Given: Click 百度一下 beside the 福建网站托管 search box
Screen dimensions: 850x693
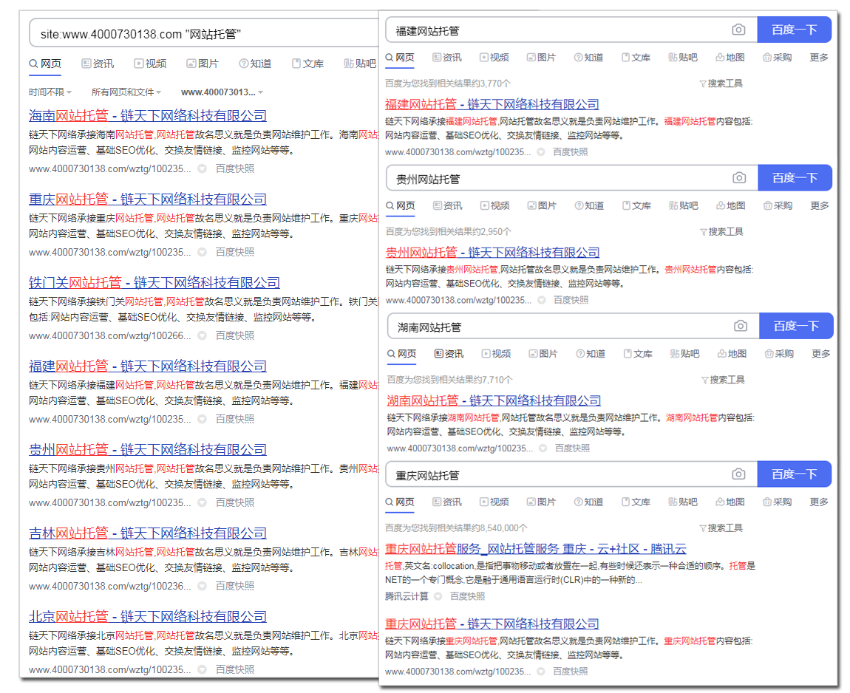Looking at the screenshot, I should coord(794,30).
